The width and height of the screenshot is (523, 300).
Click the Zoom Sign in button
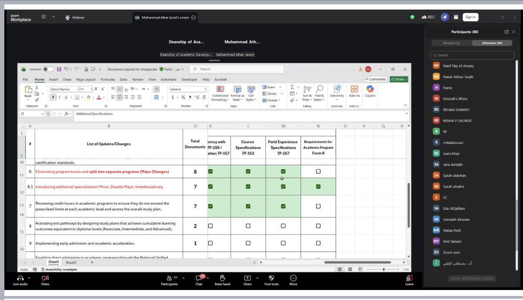tap(470, 17)
